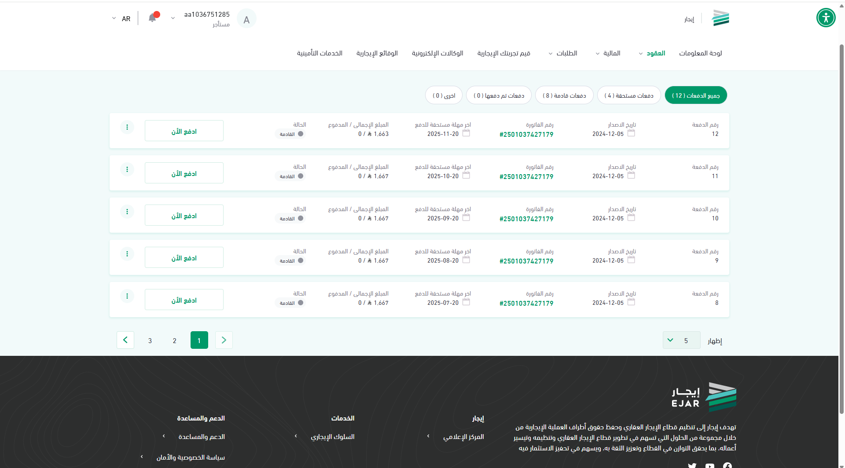845x468 pixels.
Task: Open the YouTube icon in footer
Action: (709, 465)
